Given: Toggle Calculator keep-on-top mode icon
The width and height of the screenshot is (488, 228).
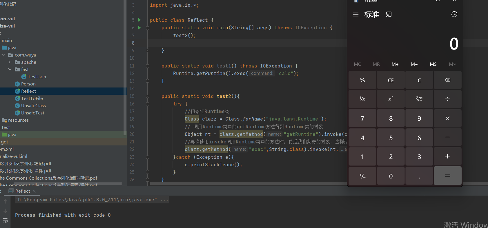Looking at the screenshot, I should (389, 14).
